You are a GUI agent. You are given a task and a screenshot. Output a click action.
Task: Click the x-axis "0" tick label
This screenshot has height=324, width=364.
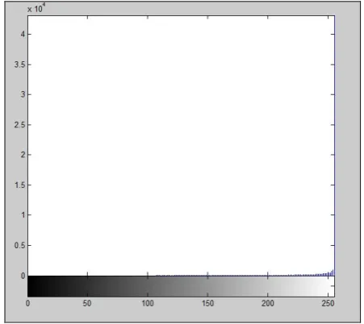[x=27, y=303]
